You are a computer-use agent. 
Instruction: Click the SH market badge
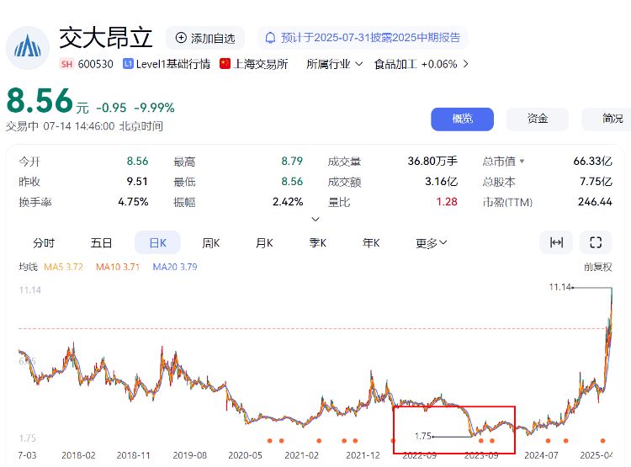click(66, 64)
